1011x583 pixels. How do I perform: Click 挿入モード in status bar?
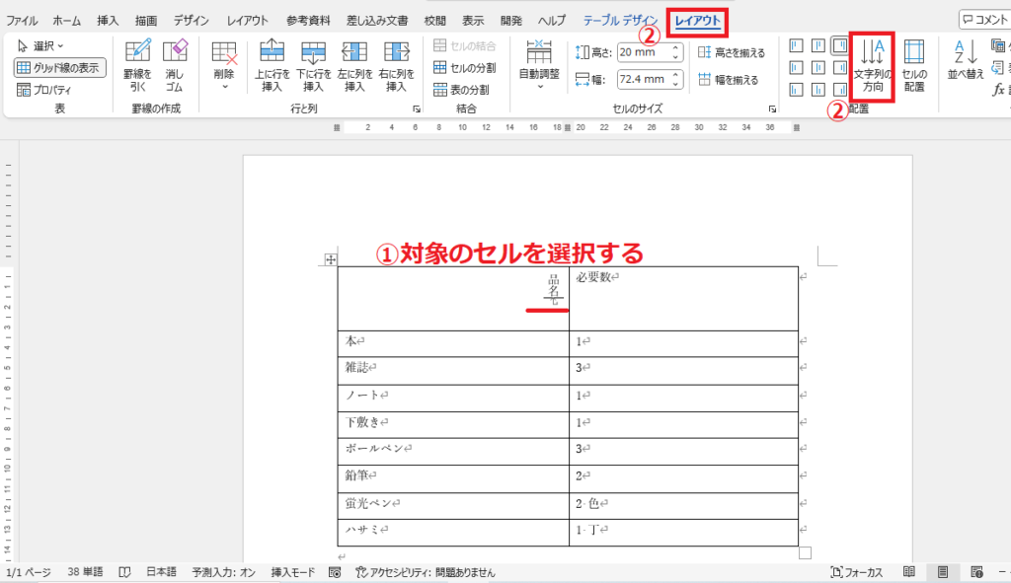292,572
